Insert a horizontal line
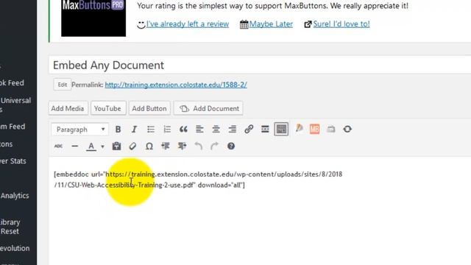 (75, 146)
